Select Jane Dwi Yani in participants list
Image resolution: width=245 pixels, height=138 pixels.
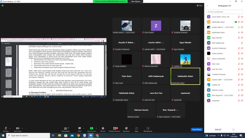pos(225,69)
